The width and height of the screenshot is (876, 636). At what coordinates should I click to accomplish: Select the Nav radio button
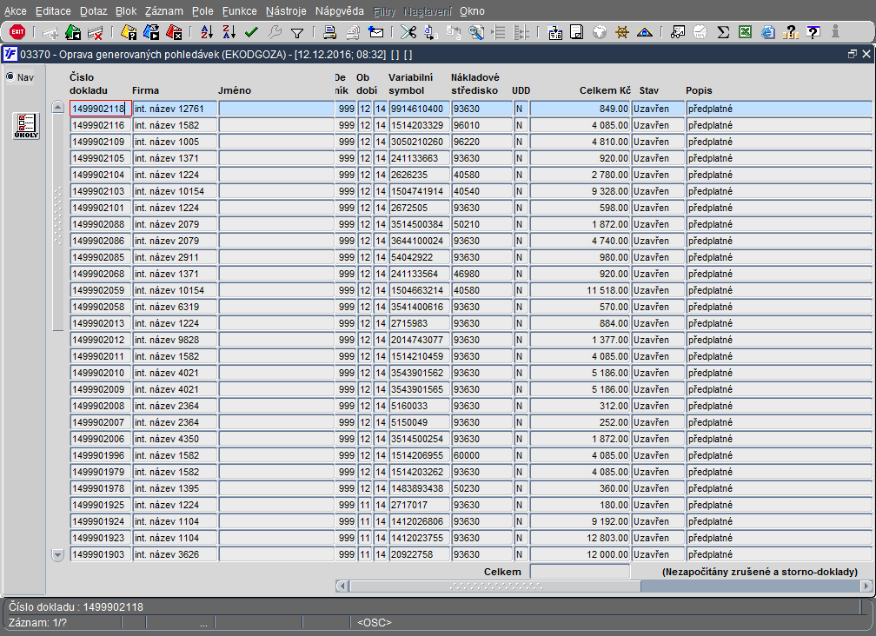coord(10,76)
